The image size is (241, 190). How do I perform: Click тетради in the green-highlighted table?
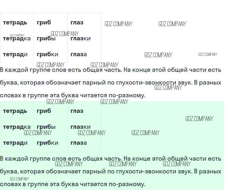click(x=15, y=143)
